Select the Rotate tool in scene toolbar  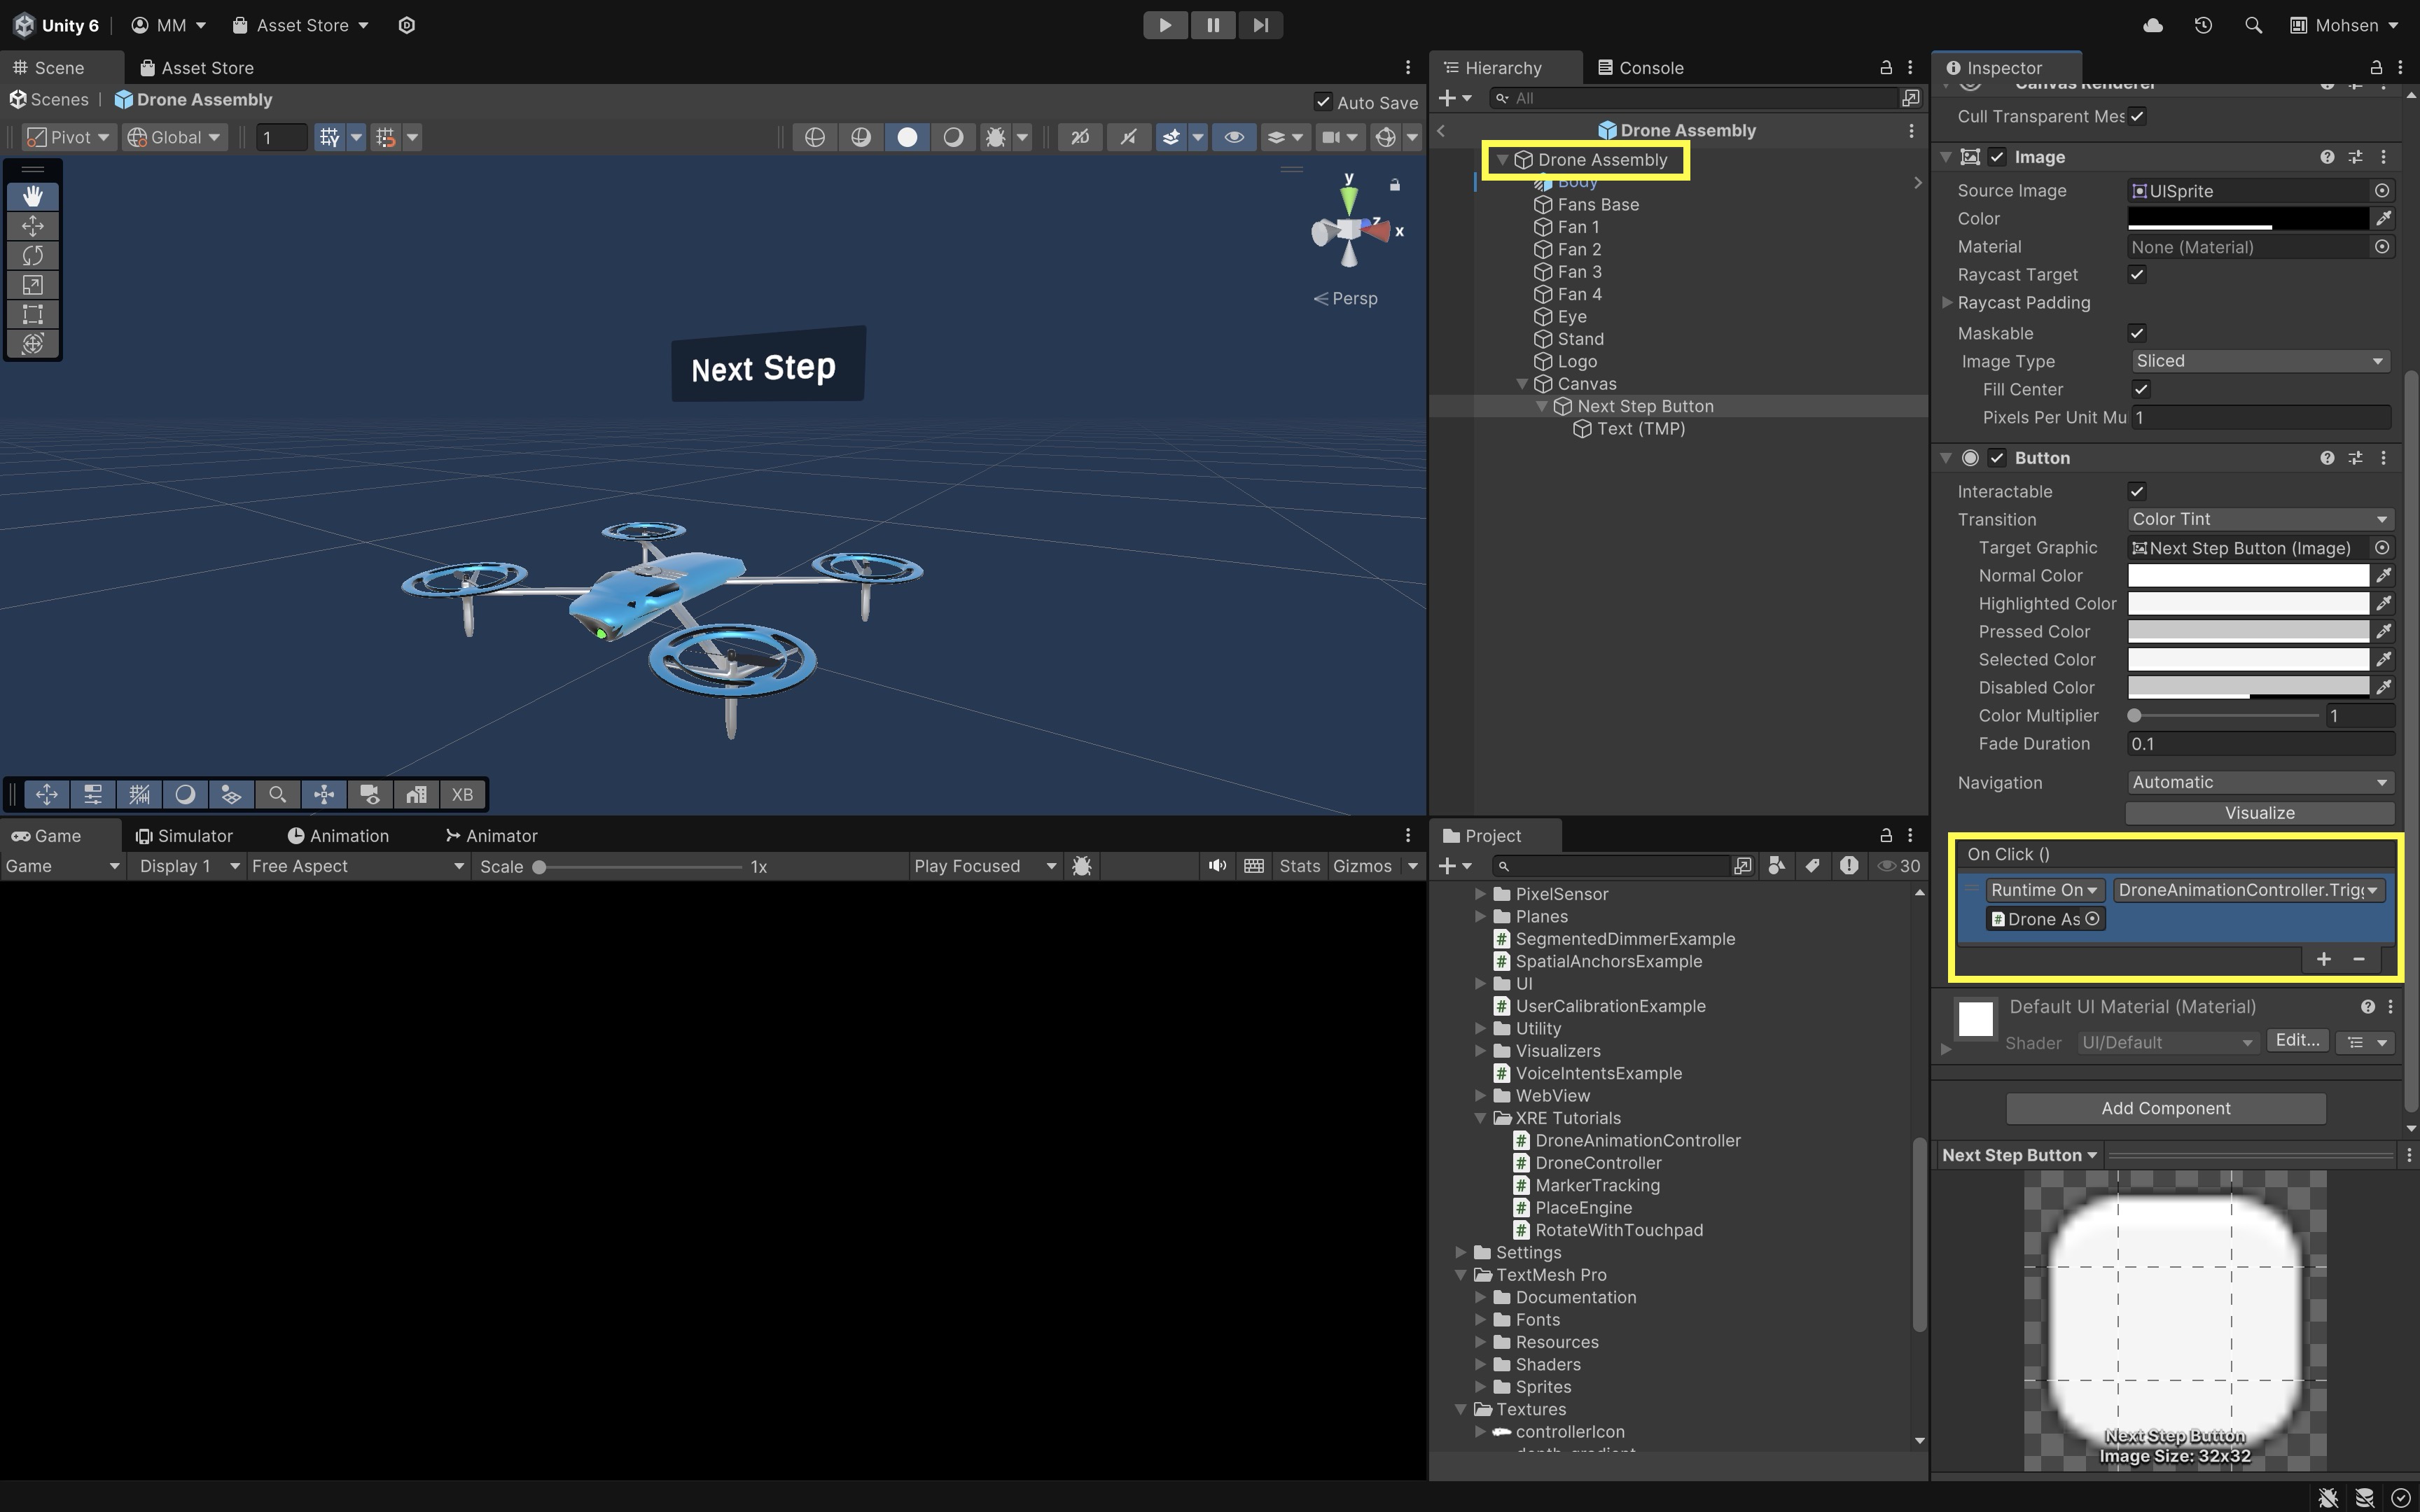(x=32, y=255)
